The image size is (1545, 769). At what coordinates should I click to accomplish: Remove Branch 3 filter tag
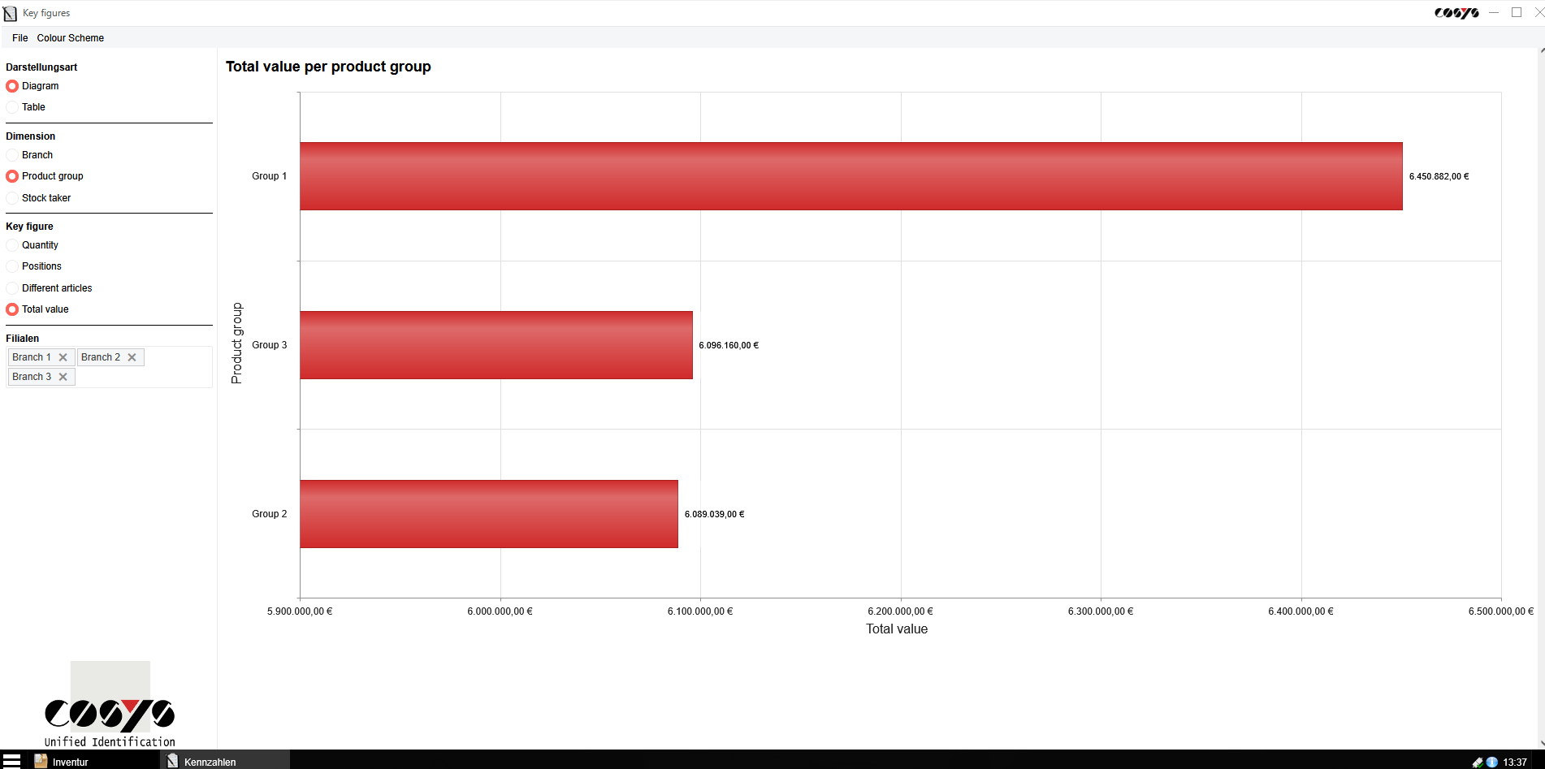coord(63,377)
